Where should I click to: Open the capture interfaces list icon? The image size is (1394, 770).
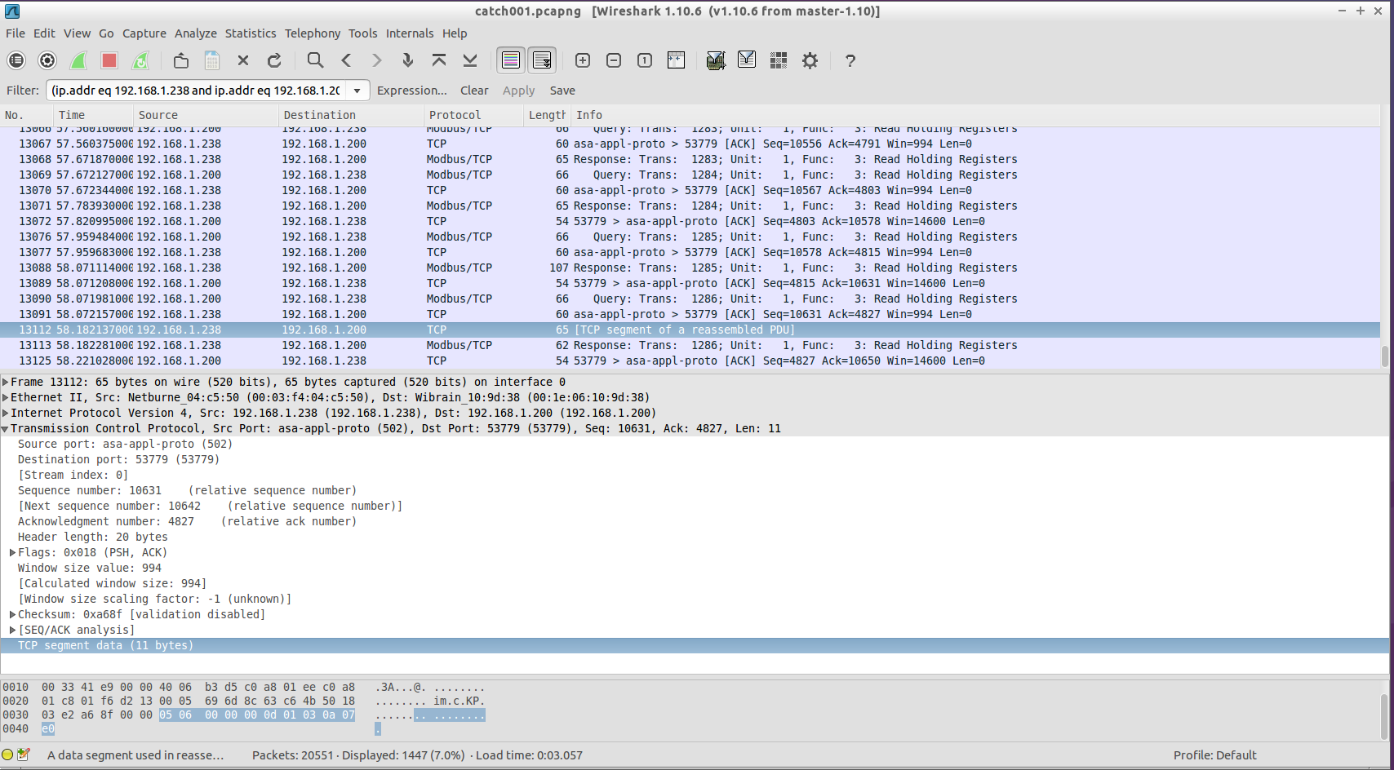(16, 60)
